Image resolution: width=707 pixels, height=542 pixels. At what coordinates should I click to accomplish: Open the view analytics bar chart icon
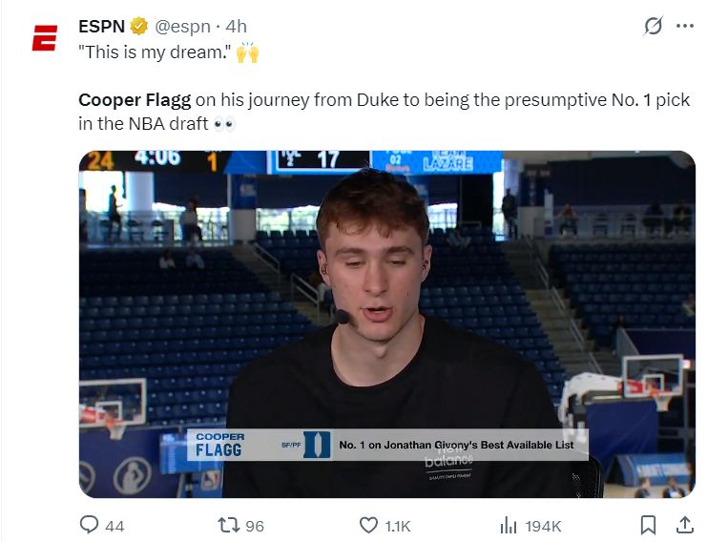(x=509, y=525)
